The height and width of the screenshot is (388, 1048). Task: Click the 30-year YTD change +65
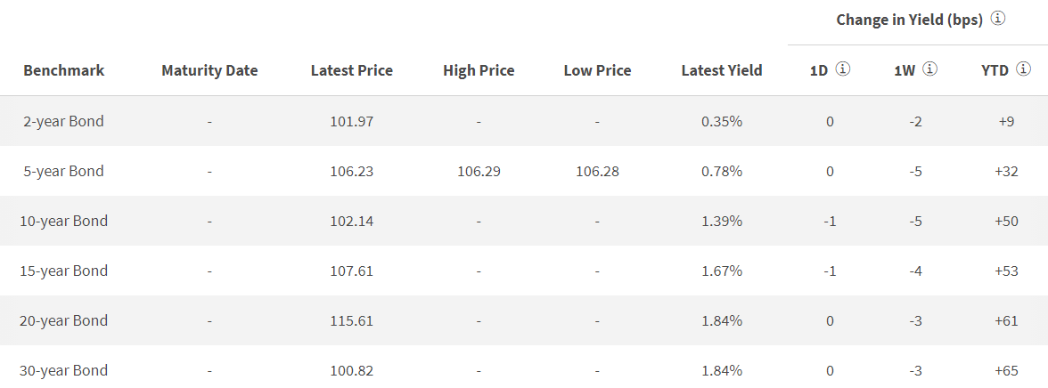(1006, 370)
